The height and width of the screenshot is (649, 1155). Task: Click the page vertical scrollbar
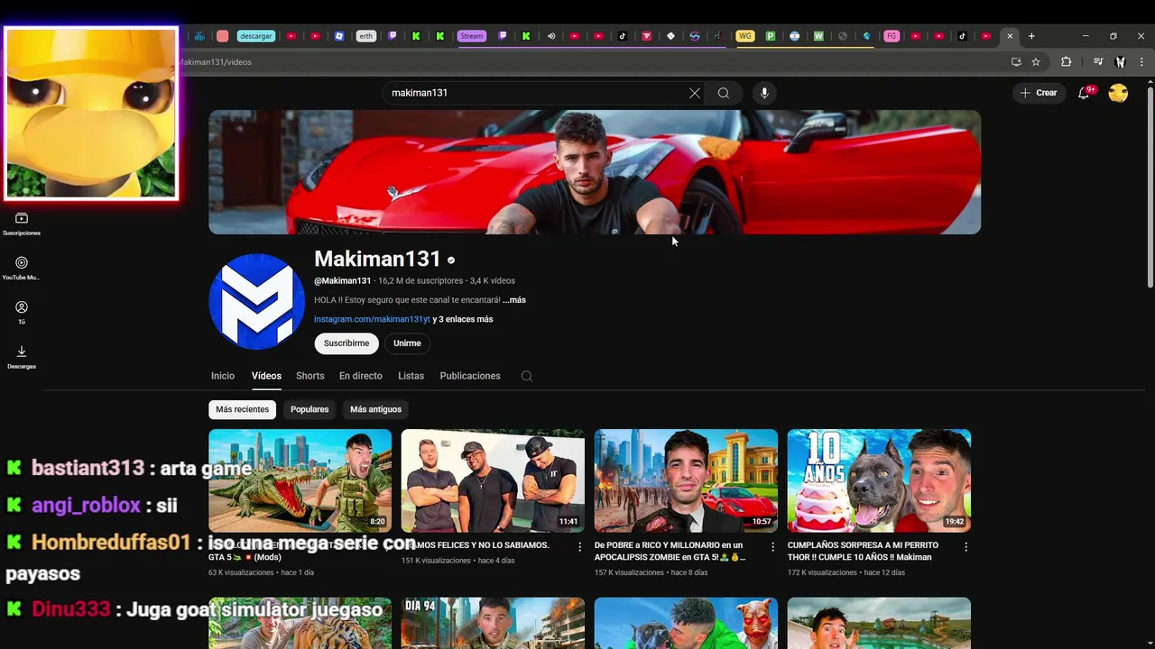click(1150, 188)
